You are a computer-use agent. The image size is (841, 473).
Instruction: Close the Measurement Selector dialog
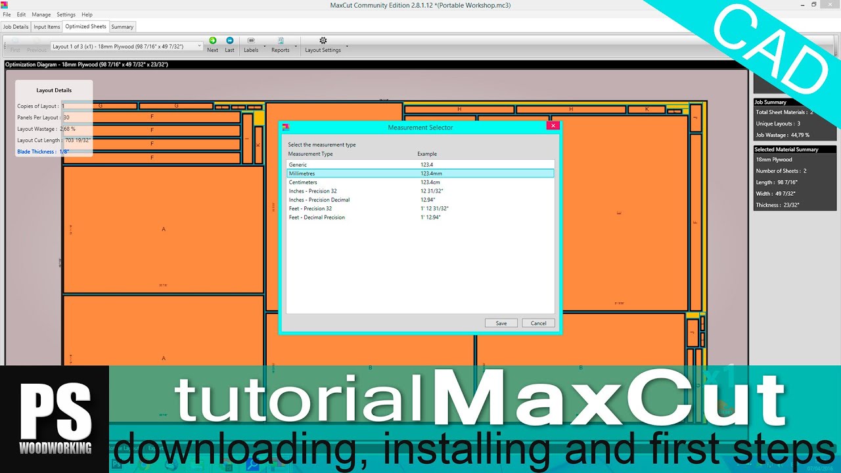pos(553,125)
